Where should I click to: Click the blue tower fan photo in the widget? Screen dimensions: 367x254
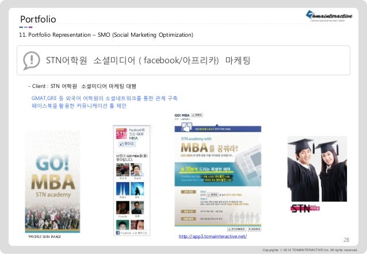coord(123,188)
